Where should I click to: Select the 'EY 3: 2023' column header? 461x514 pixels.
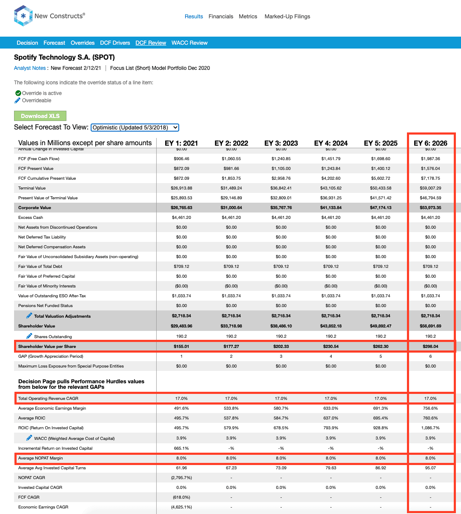(x=281, y=143)
